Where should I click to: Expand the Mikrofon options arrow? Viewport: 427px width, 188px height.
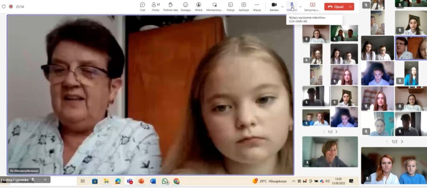point(300,7)
